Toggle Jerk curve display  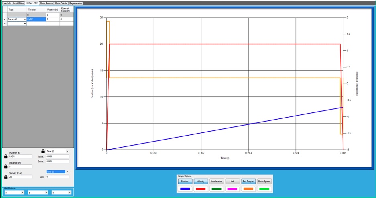[232, 182]
